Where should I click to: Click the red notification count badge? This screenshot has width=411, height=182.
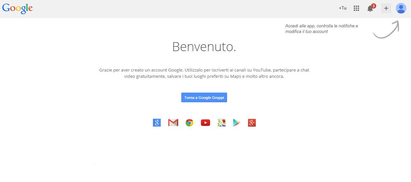click(x=374, y=6)
